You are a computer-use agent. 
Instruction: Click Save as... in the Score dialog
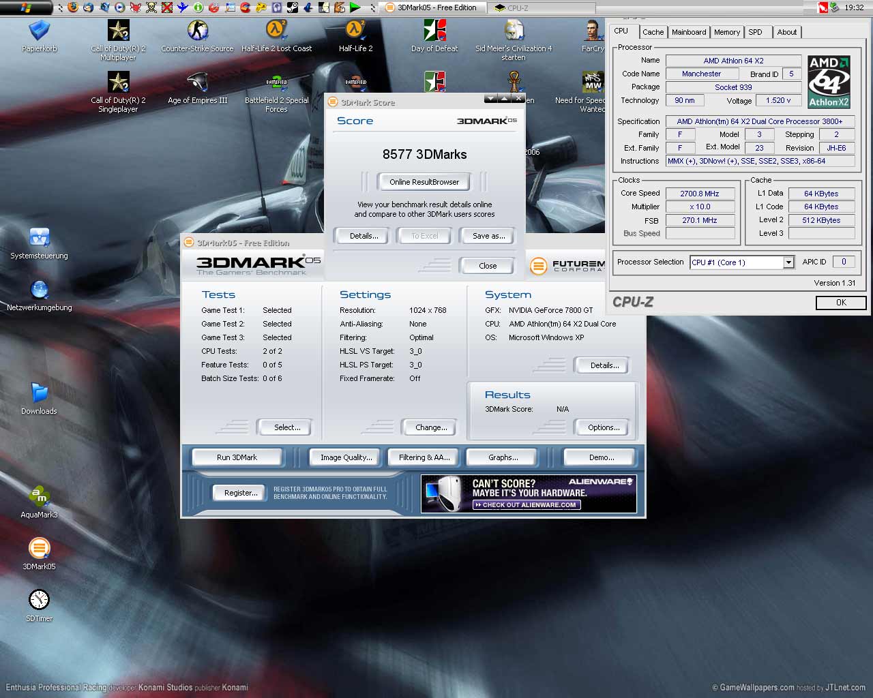point(488,236)
